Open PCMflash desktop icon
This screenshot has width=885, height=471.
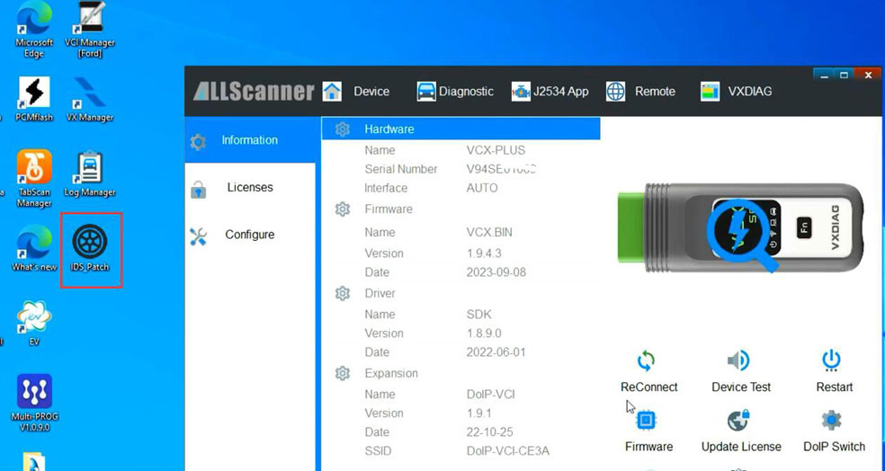click(x=34, y=100)
